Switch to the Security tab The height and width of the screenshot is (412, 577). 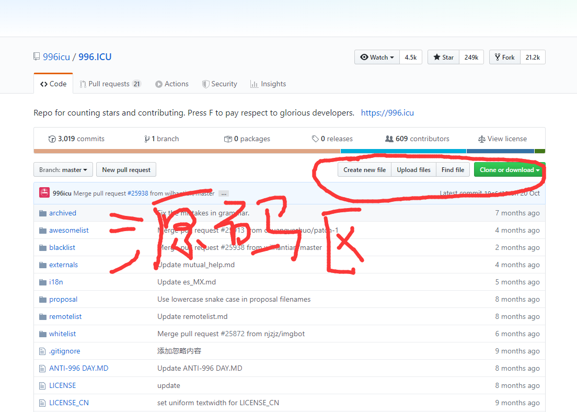tap(220, 84)
